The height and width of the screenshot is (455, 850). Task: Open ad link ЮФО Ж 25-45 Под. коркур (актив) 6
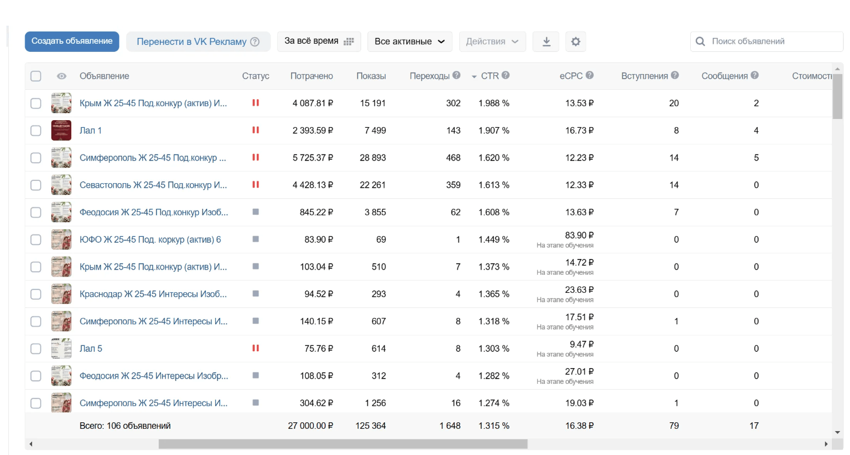(x=150, y=240)
